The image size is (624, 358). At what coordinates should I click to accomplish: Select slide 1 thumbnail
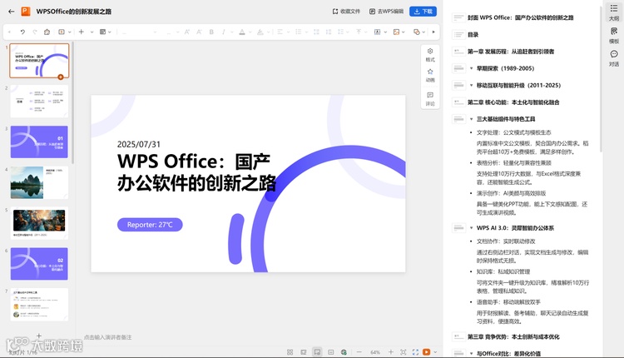click(x=39, y=61)
